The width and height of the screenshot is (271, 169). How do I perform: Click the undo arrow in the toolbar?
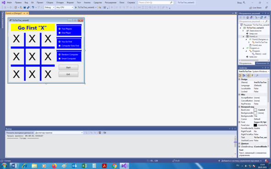[33, 7]
